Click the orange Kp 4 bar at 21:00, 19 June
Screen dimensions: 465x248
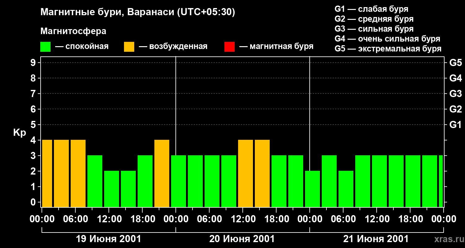tap(162, 174)
